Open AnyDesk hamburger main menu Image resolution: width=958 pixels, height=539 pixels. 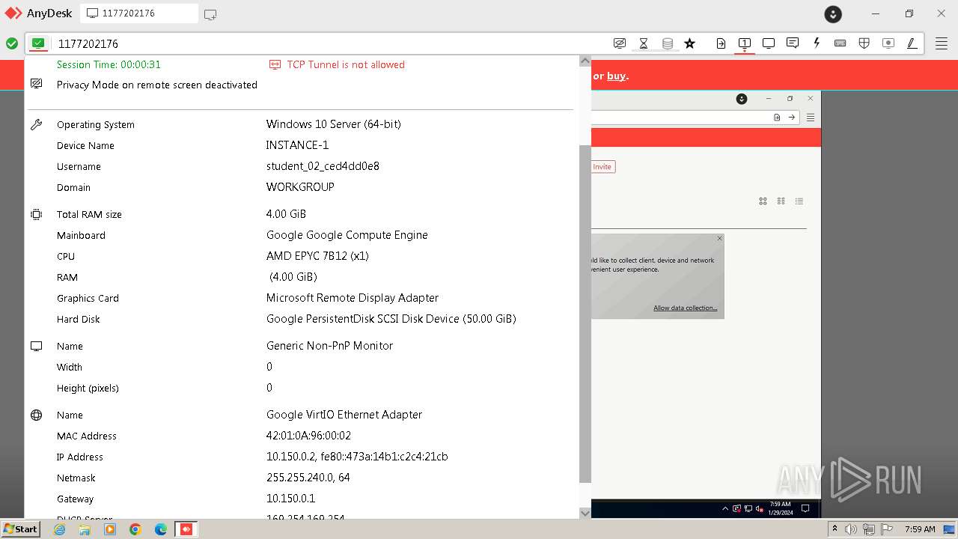pos(942,43)
